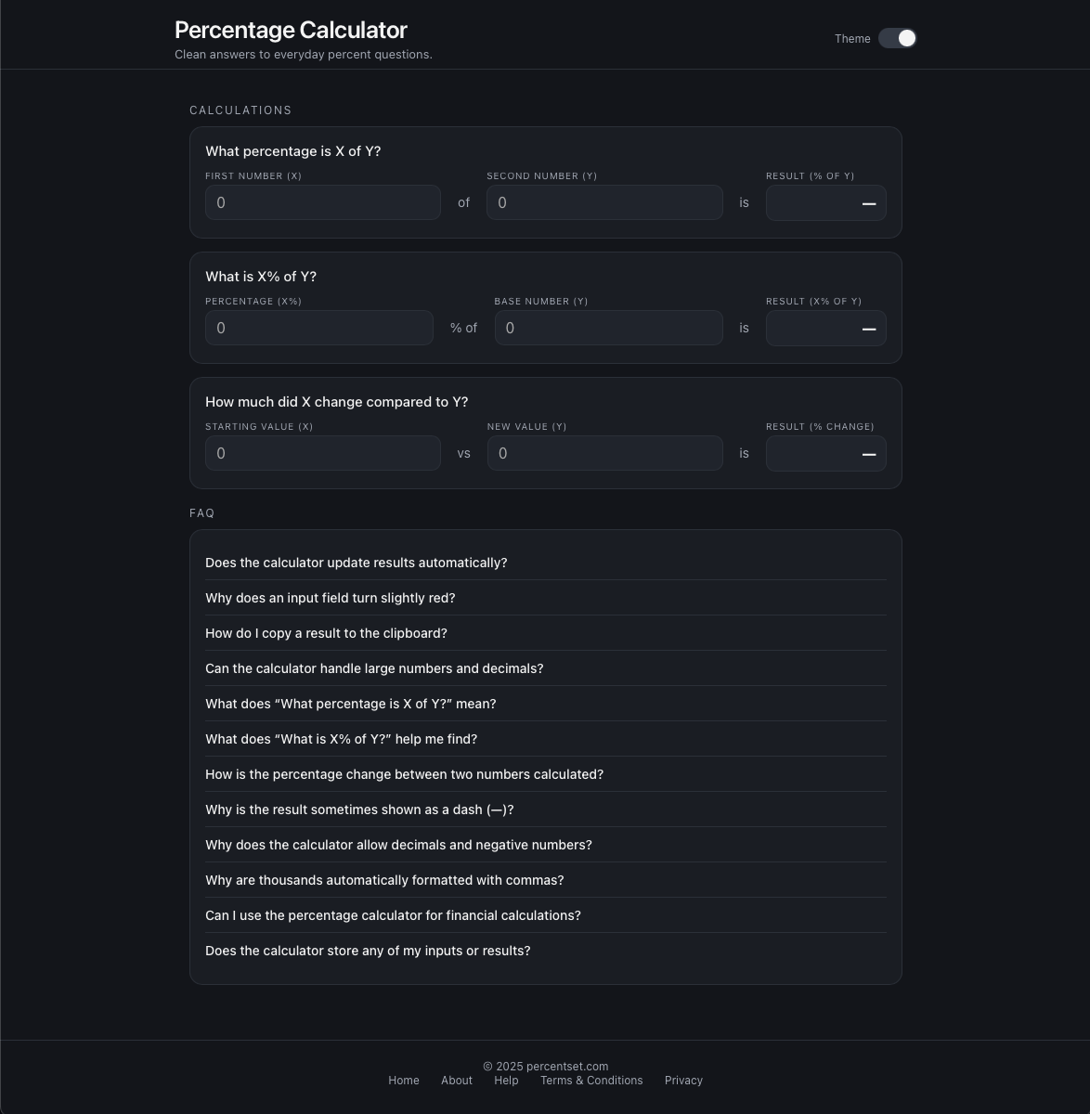1090x1114 pixels.
Task: Expand FAQ about decimals and negative numbers
Action: pos(546,845)
